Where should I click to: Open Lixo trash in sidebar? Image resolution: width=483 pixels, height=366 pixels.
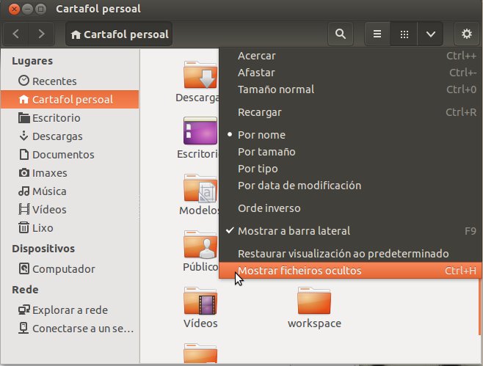[70, 228]
